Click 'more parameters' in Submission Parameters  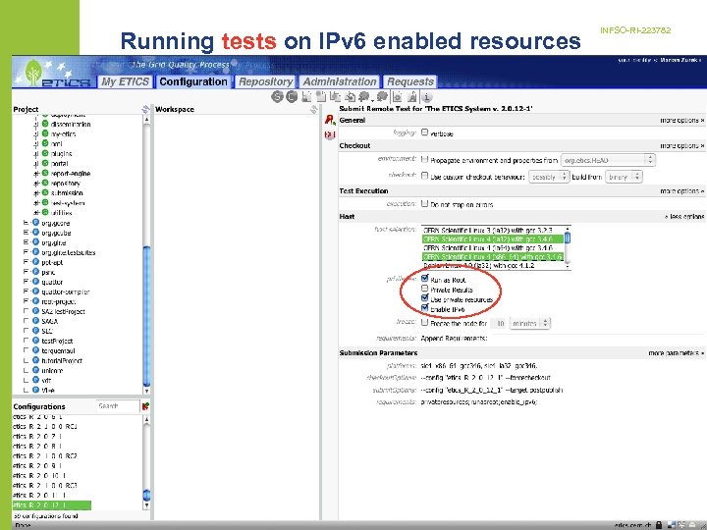click(x=676, y=353)
